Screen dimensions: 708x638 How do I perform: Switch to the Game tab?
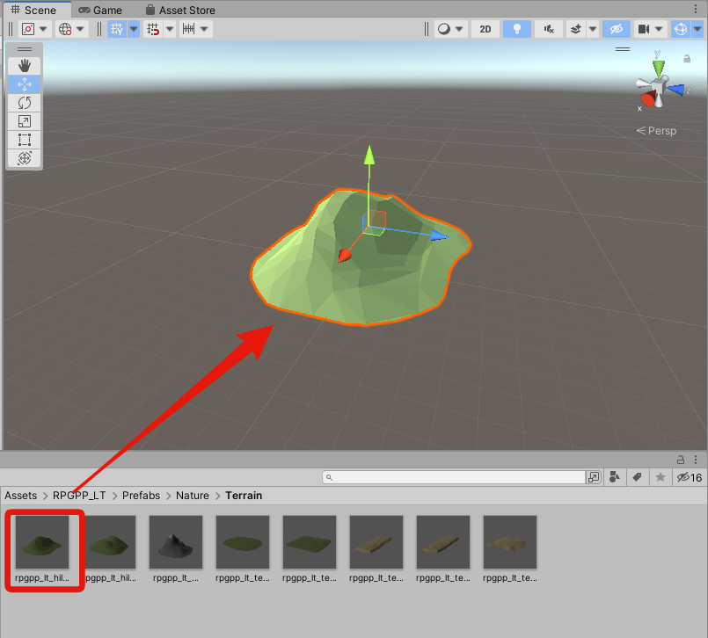[x=99, y=10]
